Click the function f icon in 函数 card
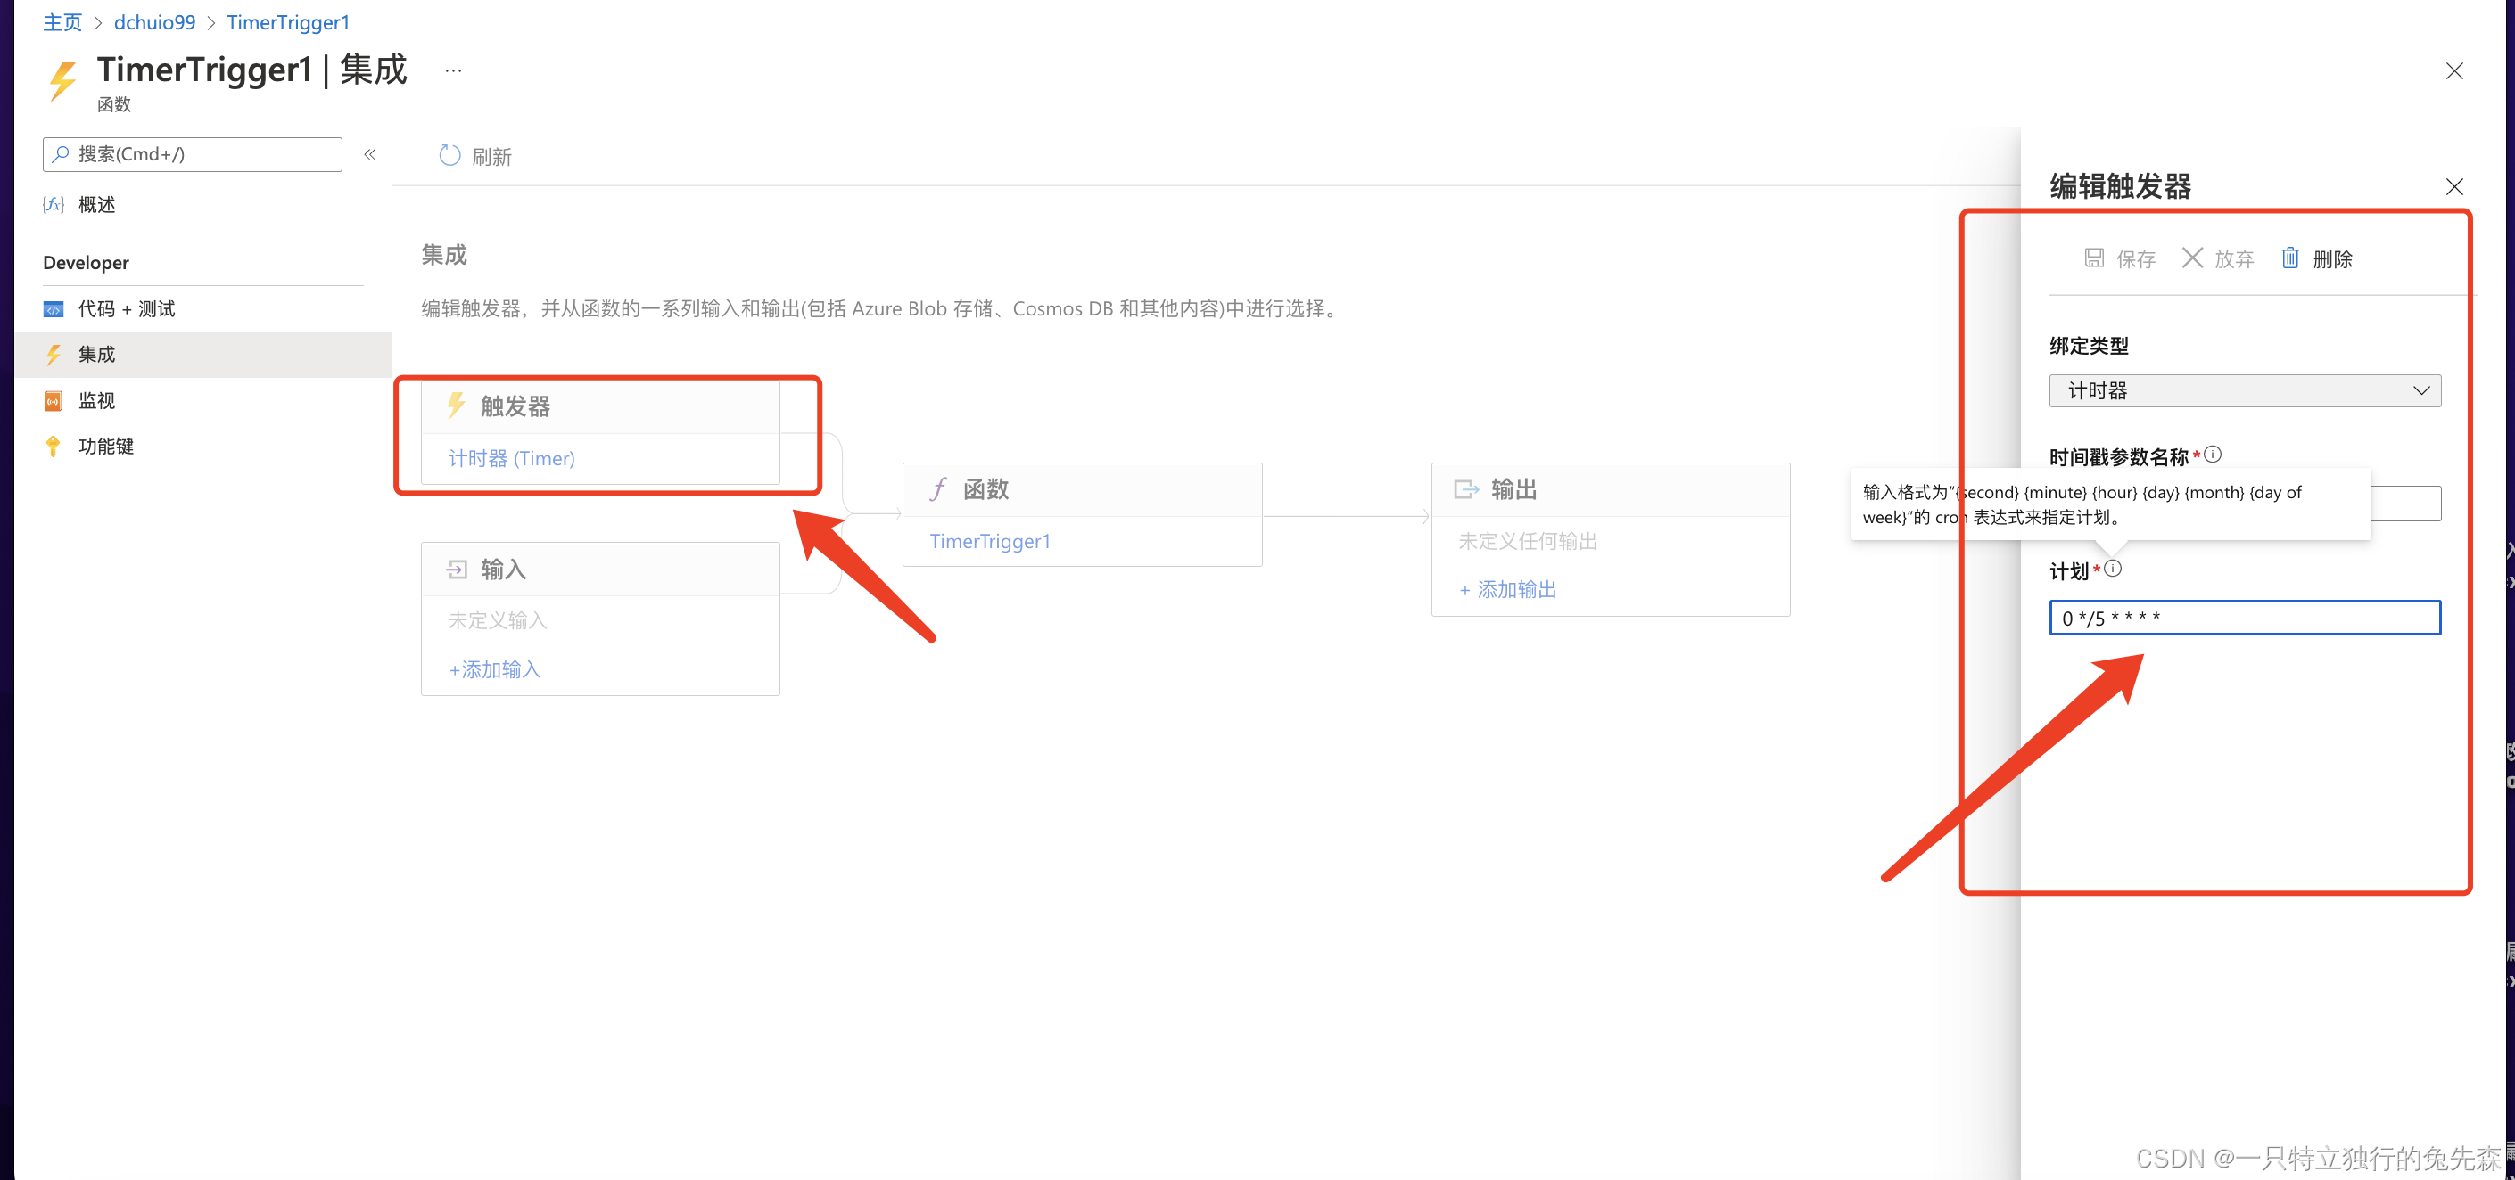The width and height of the screenshot is (2515, 1180). (938, 488)
